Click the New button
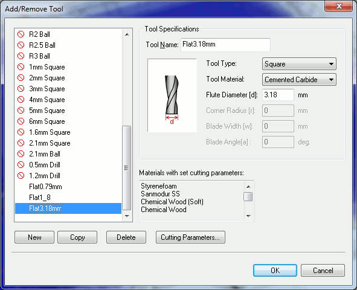The image size is (357, 290). (34, 237)
